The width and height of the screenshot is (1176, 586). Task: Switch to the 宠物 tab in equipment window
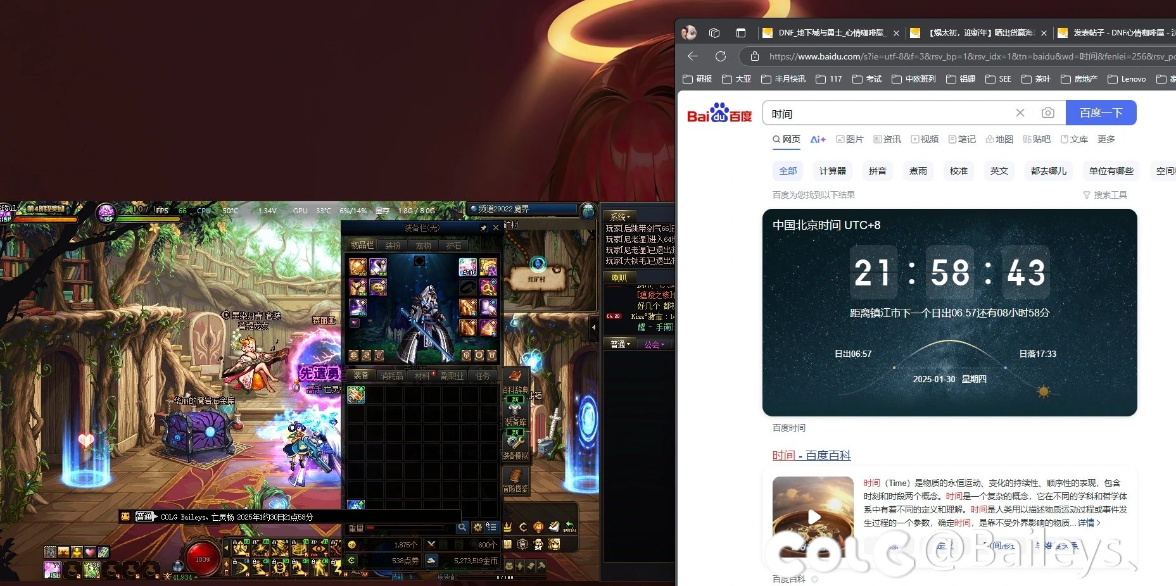(423, 246)
